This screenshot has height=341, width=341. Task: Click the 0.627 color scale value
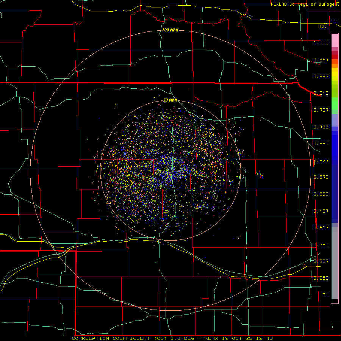(321, 161)
